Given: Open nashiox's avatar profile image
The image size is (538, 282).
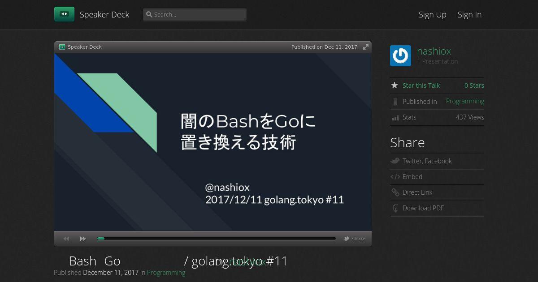Looking at the screenshot, I should (400, 56).
